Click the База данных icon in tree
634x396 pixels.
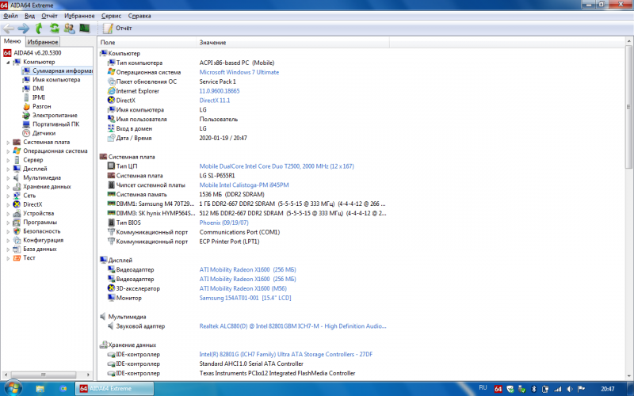17,249
